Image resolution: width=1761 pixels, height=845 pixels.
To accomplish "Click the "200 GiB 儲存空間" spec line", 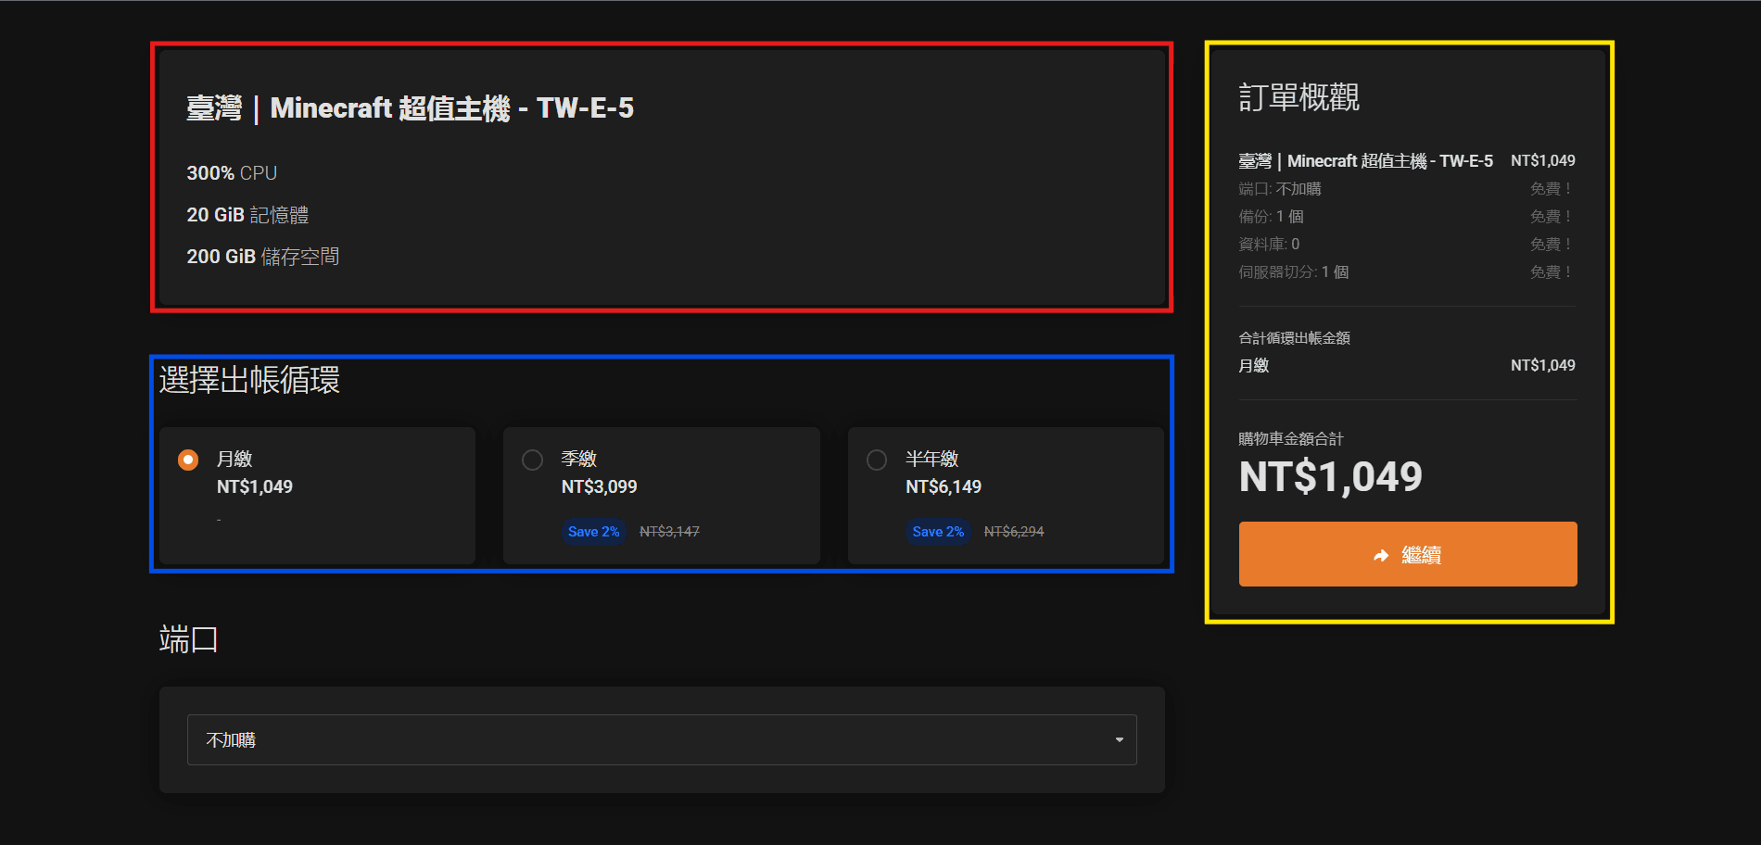I will (x=263, y=257).
